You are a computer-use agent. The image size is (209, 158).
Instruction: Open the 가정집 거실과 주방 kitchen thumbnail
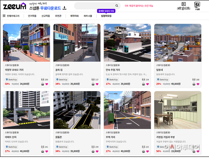click(178, 110)
